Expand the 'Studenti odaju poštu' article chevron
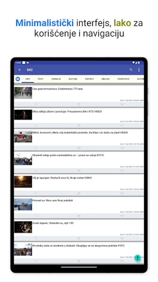 coord(122,170)
